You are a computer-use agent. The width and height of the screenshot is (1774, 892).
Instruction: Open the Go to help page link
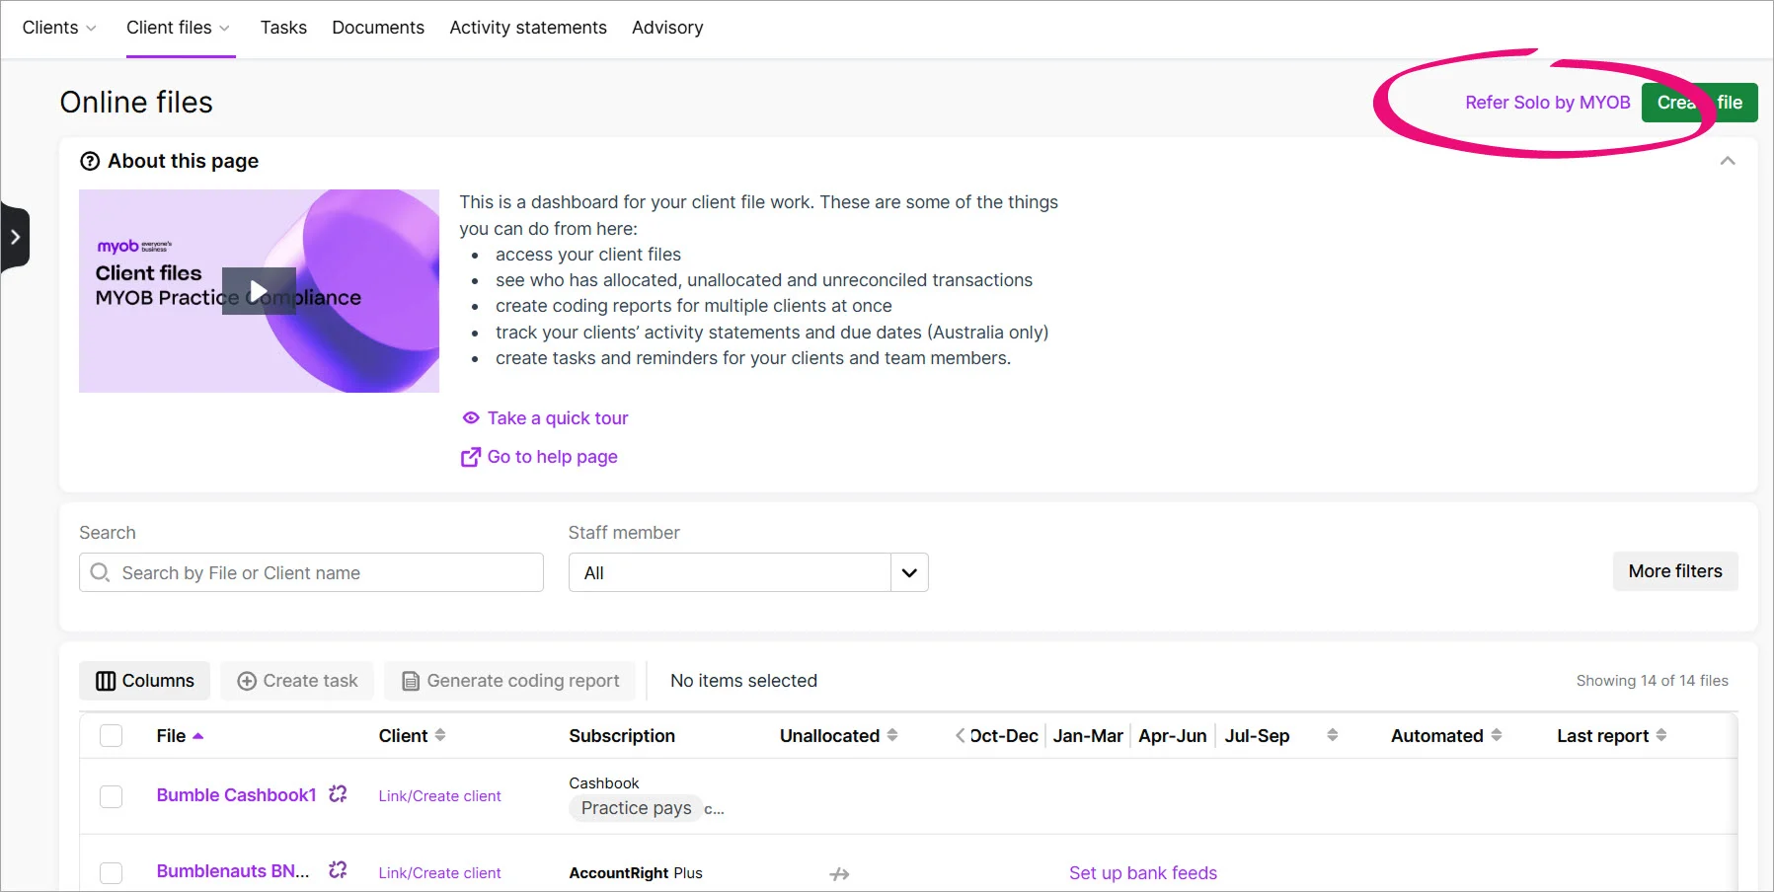click(x=553, y=457)
